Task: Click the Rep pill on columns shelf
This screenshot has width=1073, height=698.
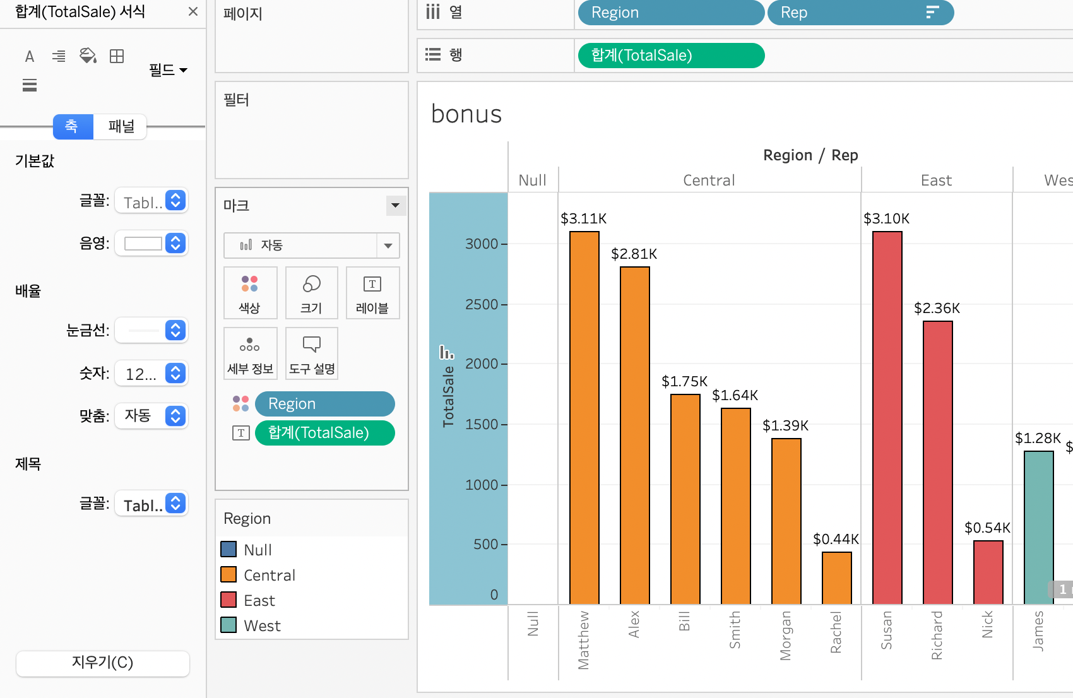Action: (x=858, y=13)
